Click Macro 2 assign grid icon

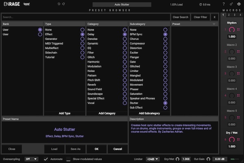click(x=238, y=51)
